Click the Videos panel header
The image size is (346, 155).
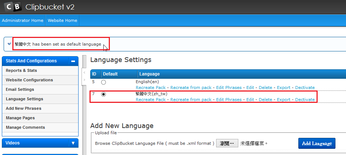tap(40, 143)
